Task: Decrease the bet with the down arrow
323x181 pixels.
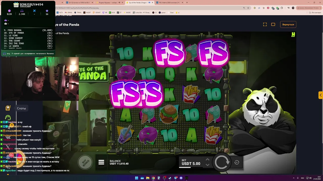Action: tap(207, 165)
